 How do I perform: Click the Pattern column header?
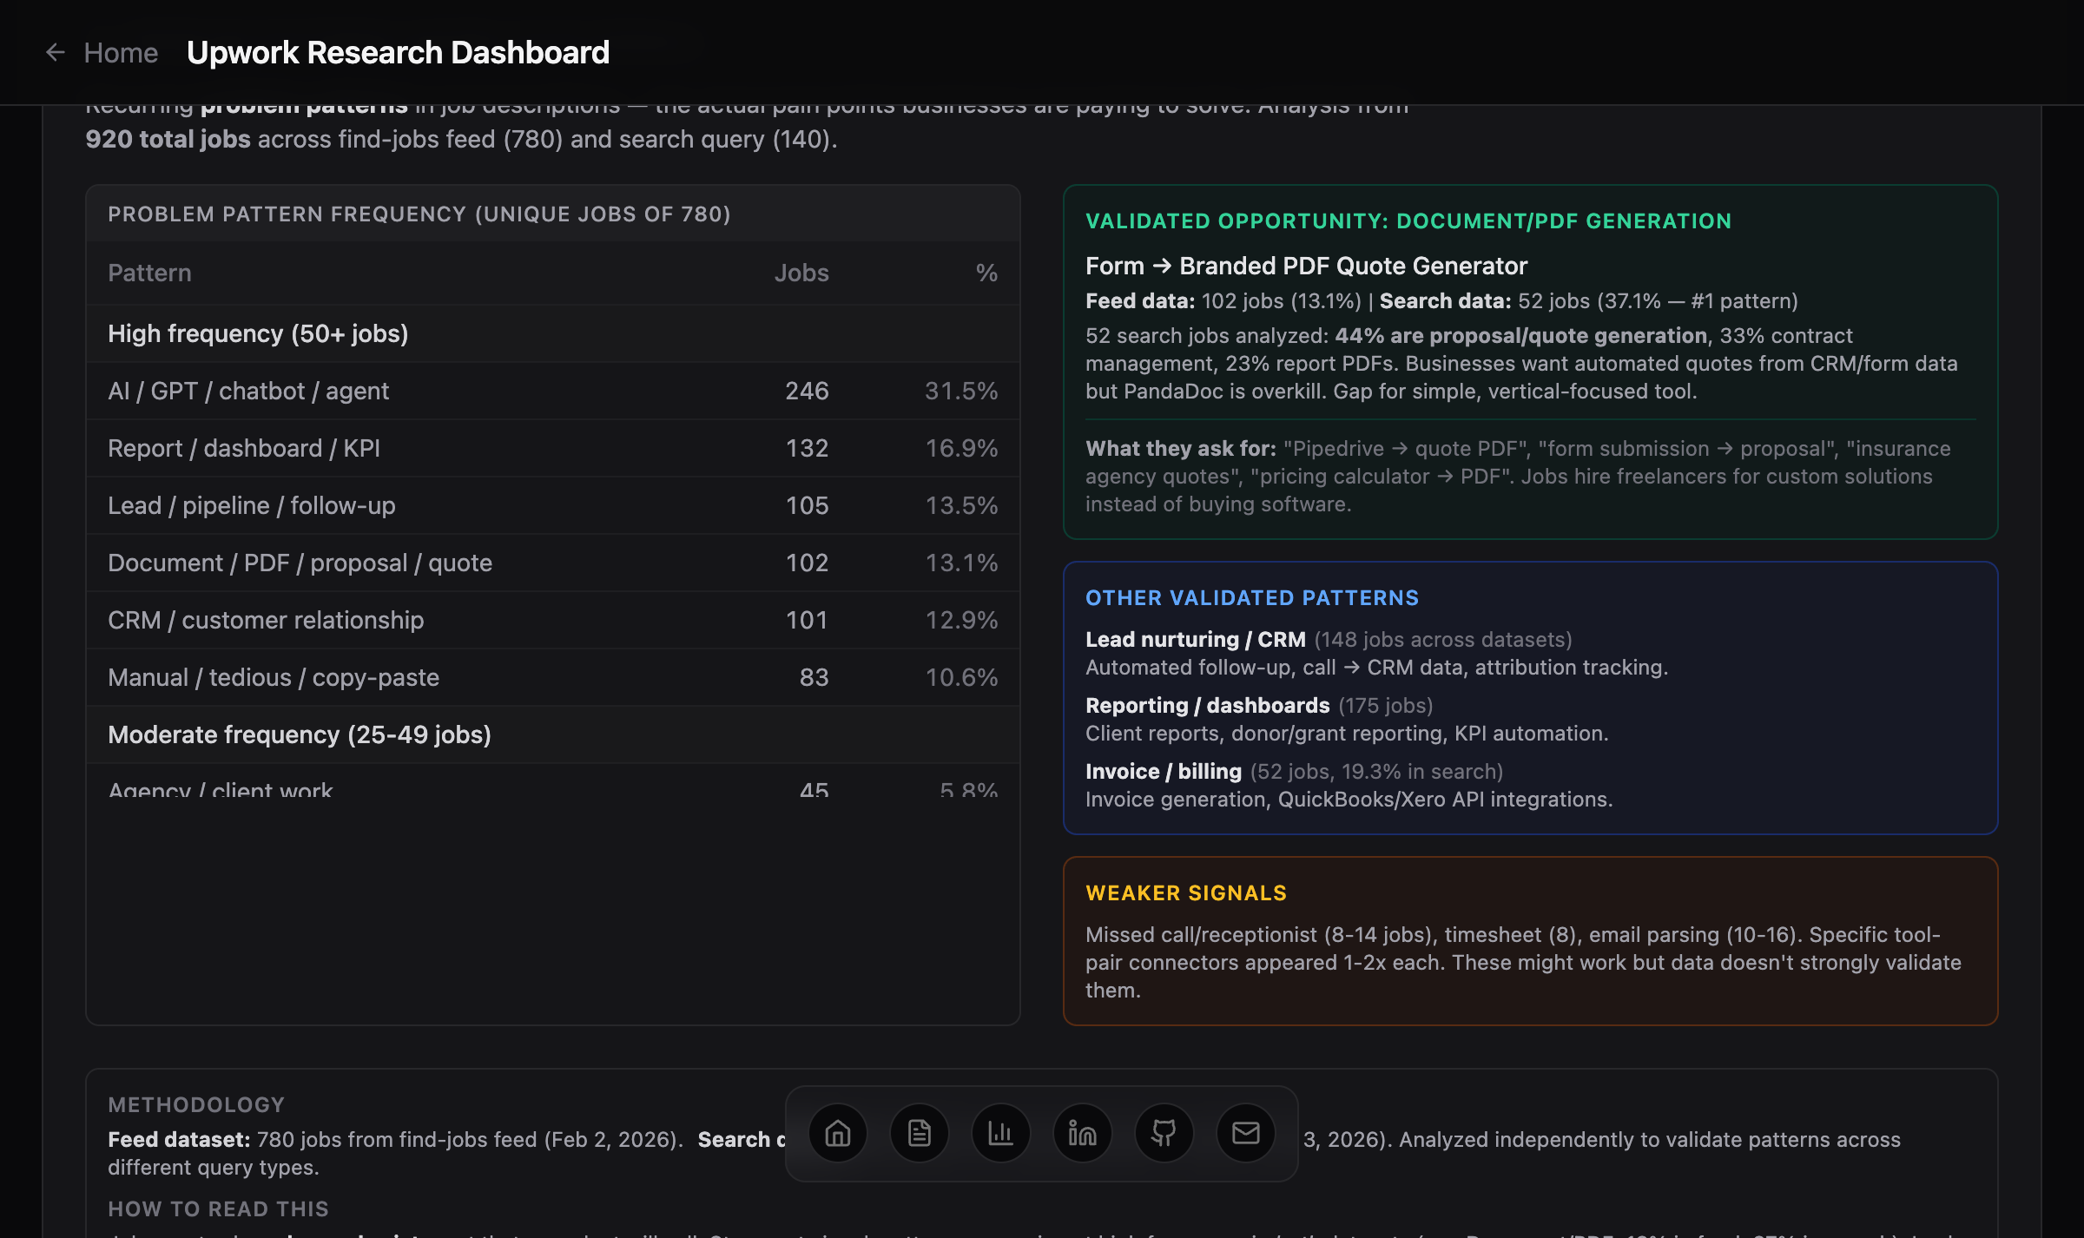click(x=149, y=273)
